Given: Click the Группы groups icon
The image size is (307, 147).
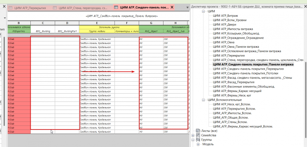Looking at the screenshot, I should pos(198,140).
